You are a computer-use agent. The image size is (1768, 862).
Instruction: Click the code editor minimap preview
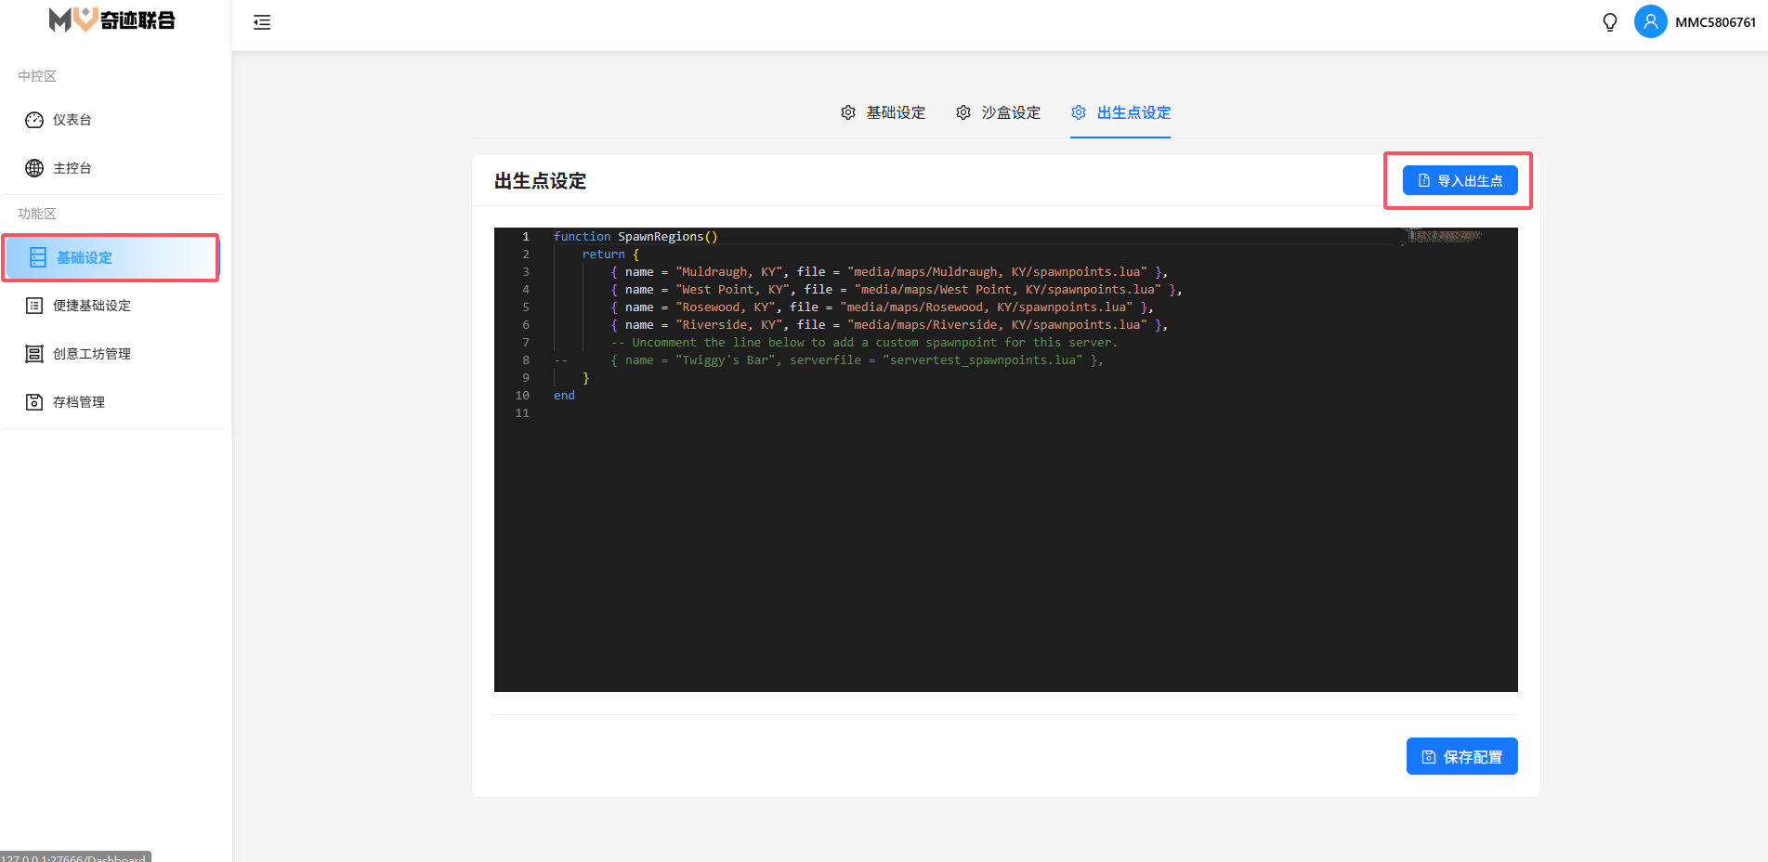[1445, 236]
